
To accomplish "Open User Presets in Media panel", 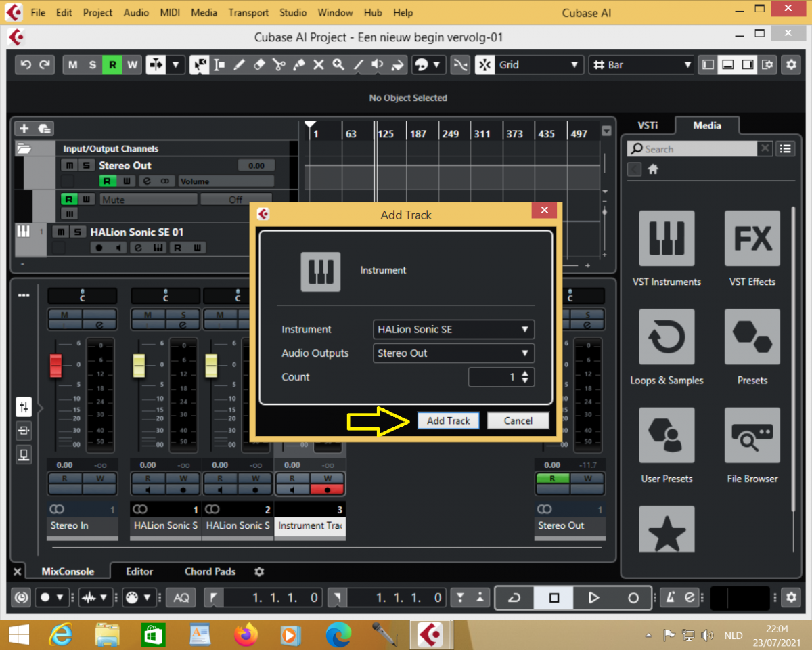I will click(x=667, y=435).
